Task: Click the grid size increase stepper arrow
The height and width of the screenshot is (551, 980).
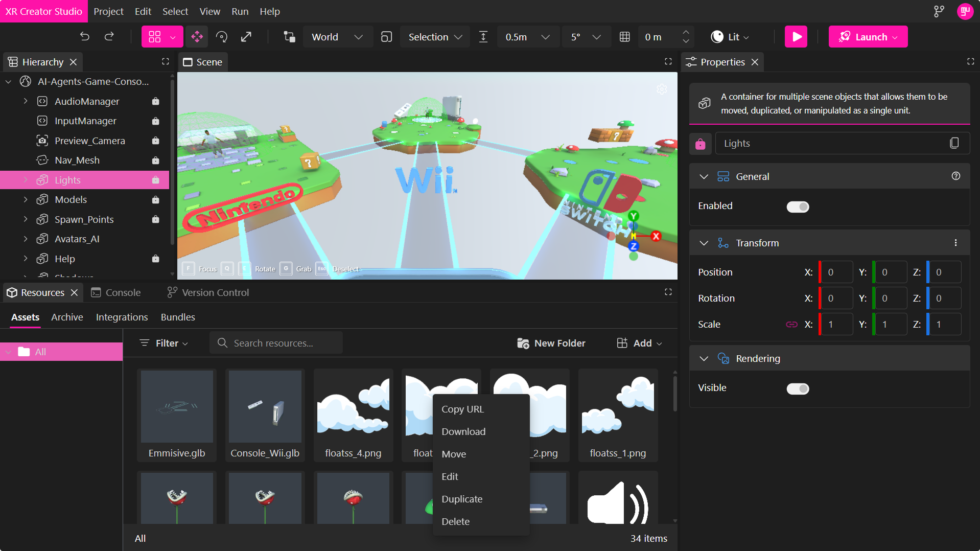Action: (x=686, y=32)
